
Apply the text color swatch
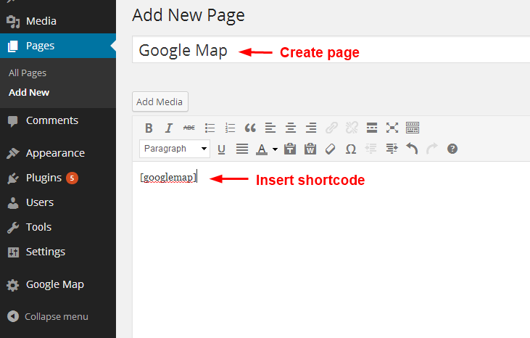[261, 149]
